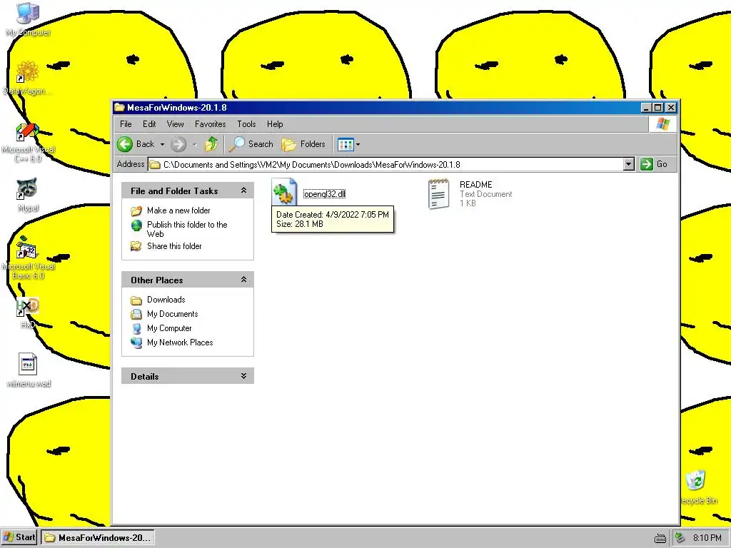731x548 pixels.
Task: Collapse the Other Places panel
Action: click(x=243, y=280)
